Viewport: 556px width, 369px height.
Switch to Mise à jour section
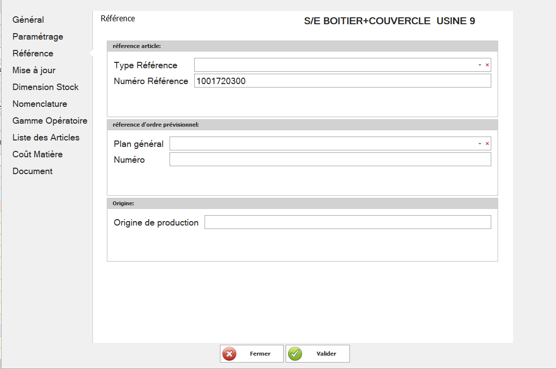tap(34, 70)
